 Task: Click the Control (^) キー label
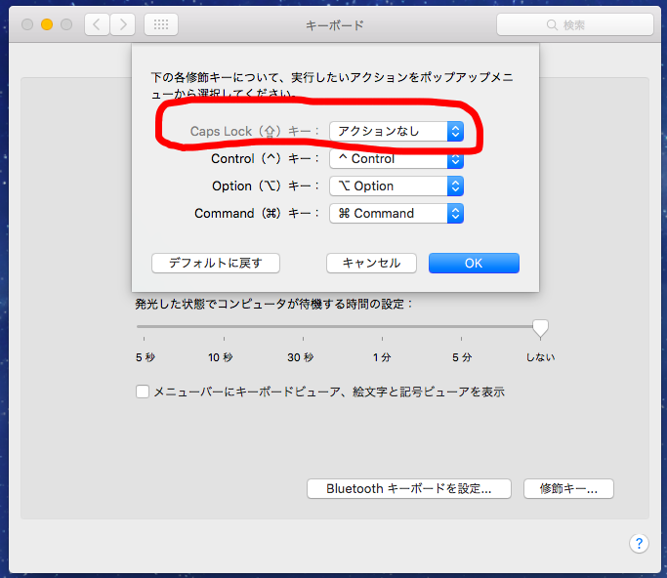(265, 158)
